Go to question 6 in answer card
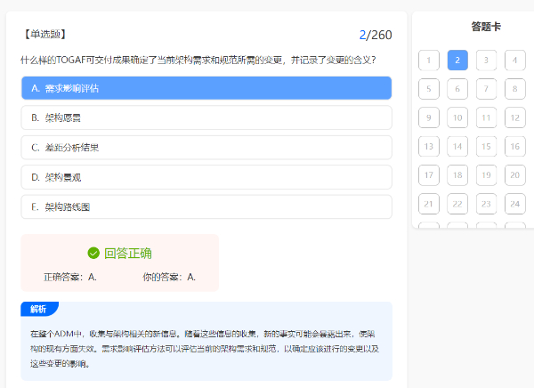Viewport: 534px width, 388px height. 457,89
